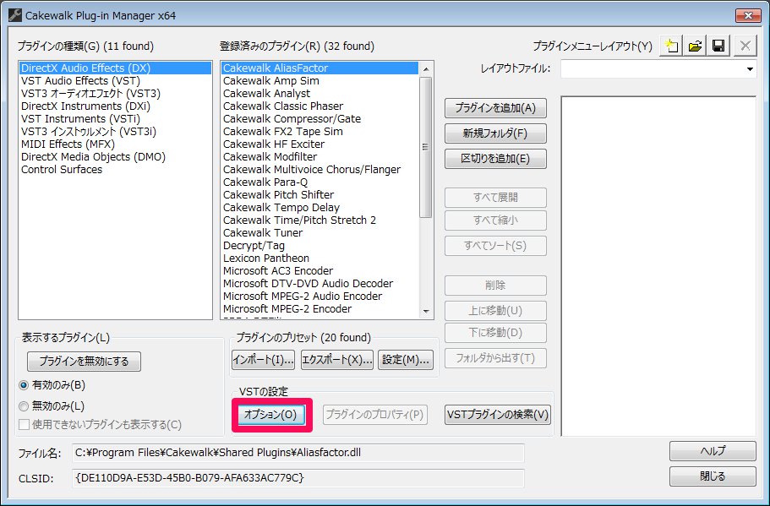Open the レイアウトファイル dropdown

point(750,68)
